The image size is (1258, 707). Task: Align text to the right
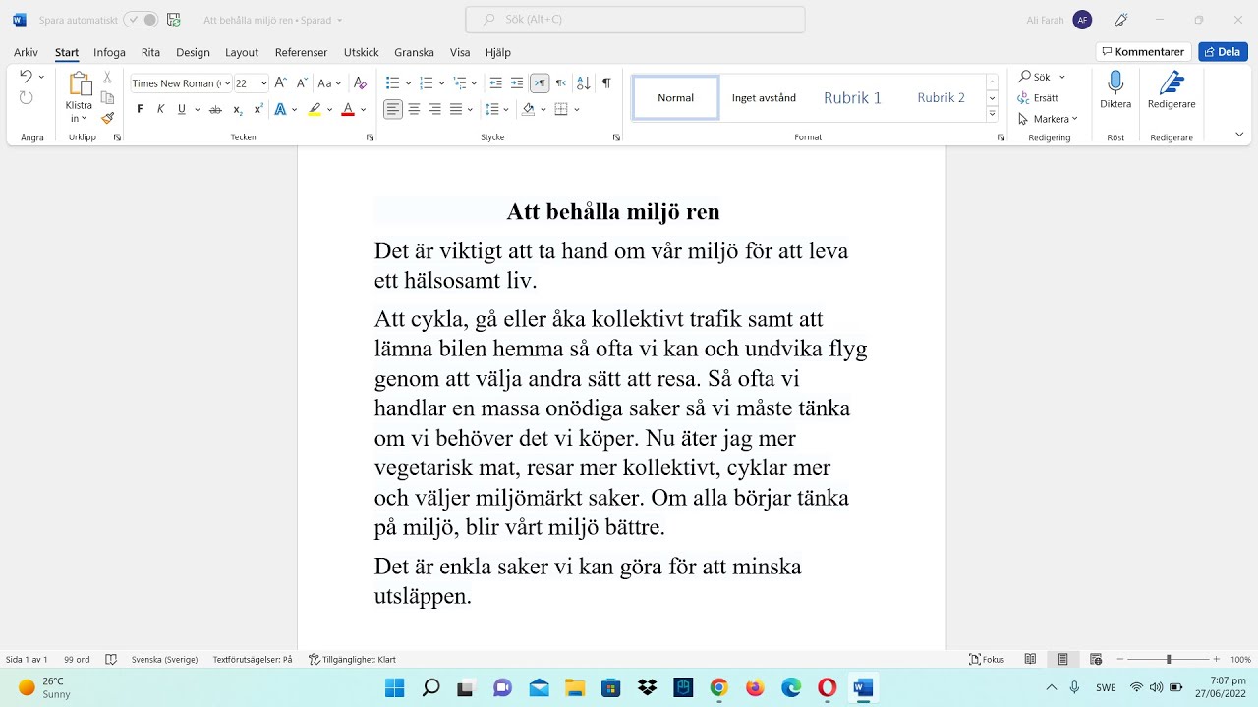coord(434,109)
